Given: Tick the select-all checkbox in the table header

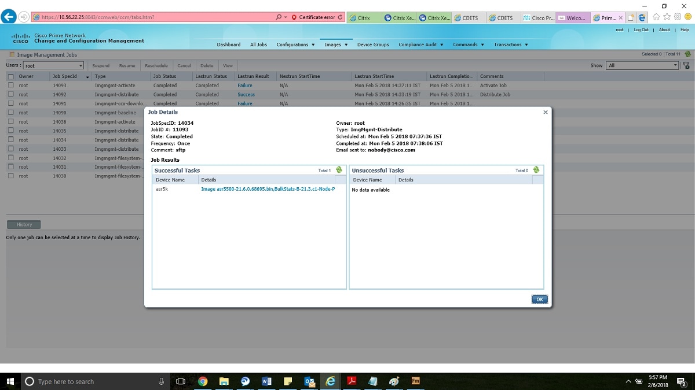Looking at the screenshot, I should 10,76.
